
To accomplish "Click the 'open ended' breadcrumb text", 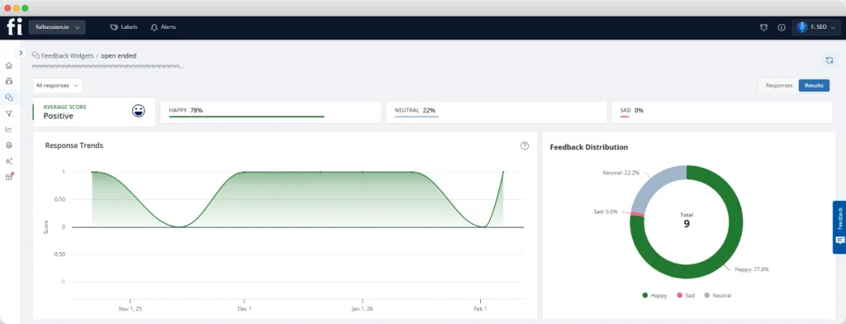I will point(119,55).
